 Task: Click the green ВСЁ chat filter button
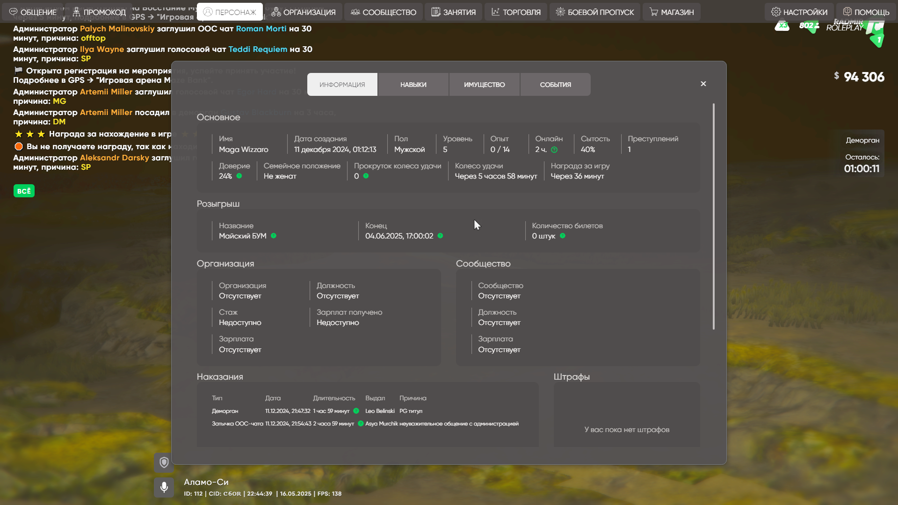point(24,191)
